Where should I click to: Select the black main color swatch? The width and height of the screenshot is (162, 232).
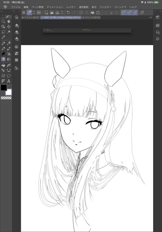click(4, 87)
